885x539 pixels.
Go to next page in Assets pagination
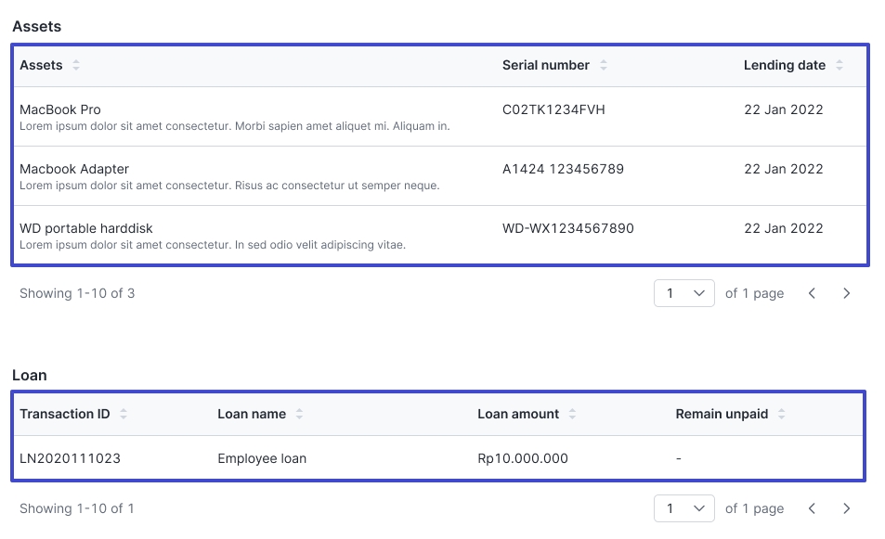pyautogui.click(x=846, y=293)
